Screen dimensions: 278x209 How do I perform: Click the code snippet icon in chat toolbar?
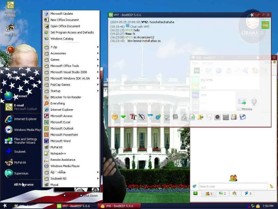[209, 117]
